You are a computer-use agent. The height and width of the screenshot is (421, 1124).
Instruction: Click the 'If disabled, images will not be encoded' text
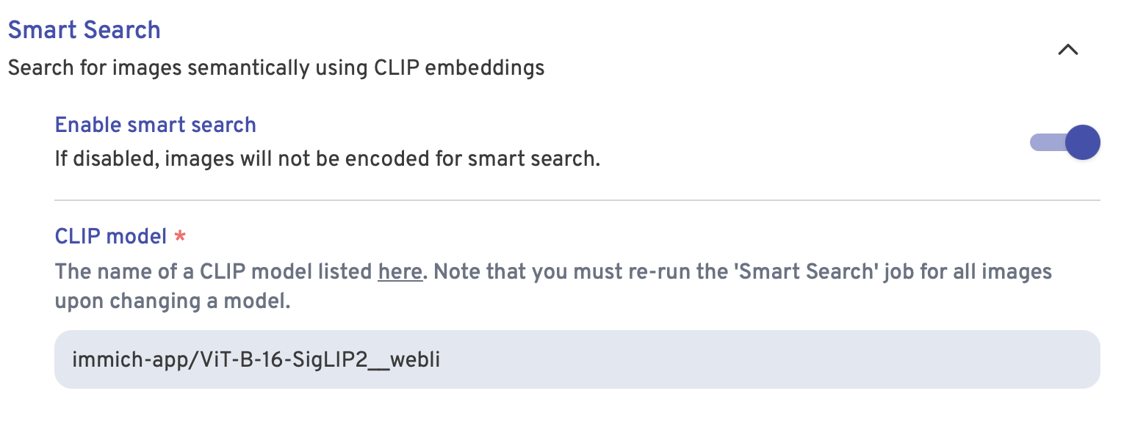[x=327, y=158]
